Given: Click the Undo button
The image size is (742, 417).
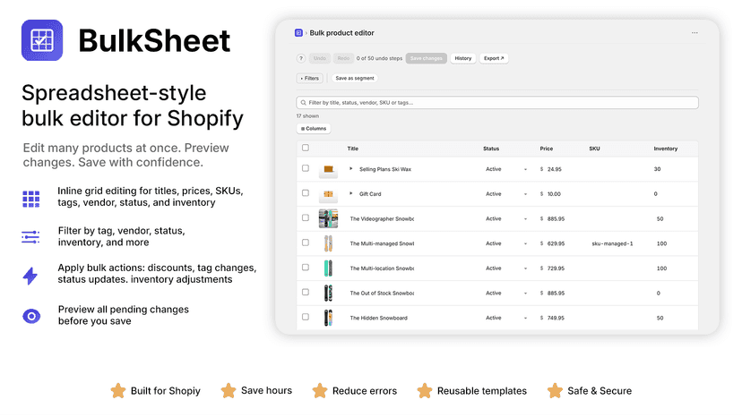Looking at the screenshot, I should 319,58.
